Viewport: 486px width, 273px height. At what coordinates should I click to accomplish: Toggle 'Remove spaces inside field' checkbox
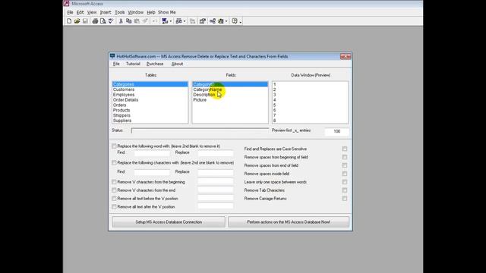345,174
